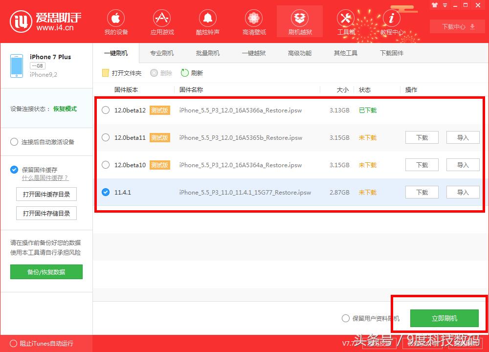Enable 保留用户资料刷机 option
Screen dimensions: 489x352
coord(346,318)
